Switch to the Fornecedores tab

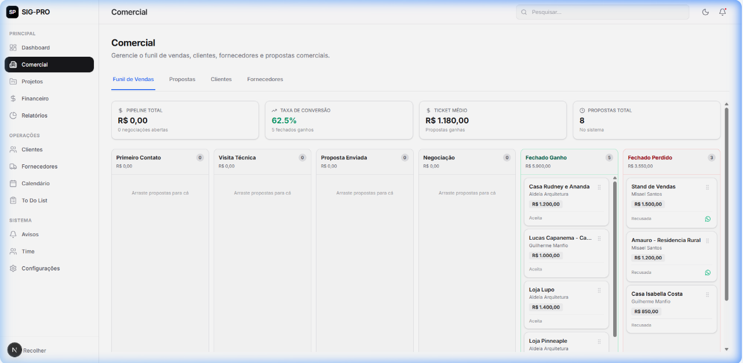click(265, 79)
